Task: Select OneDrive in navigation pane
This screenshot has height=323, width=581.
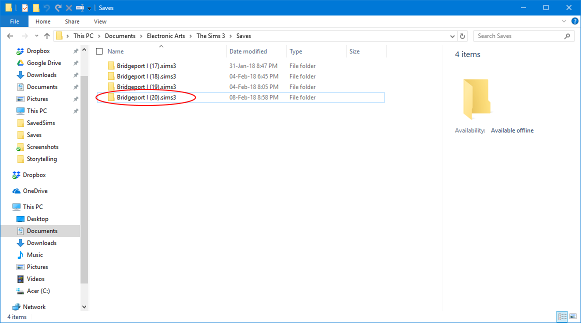Action: point(35,191)
